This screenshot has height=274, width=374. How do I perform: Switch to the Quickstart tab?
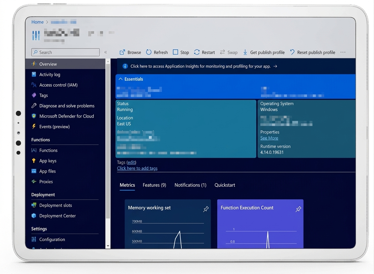point(225,185)
